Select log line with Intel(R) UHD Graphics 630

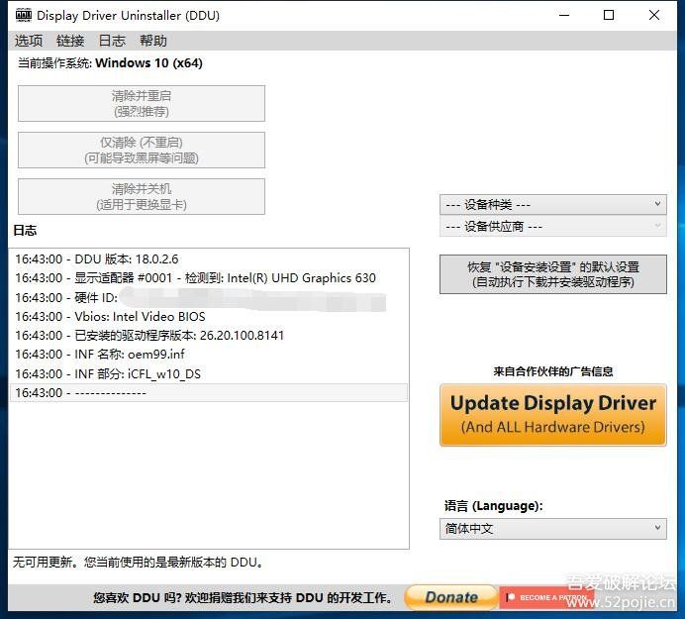pos(209,278)
